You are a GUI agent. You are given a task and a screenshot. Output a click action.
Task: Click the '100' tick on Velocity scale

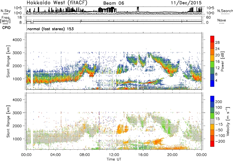(219, 107)
